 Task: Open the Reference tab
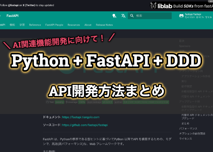click(x=35, y=25)
